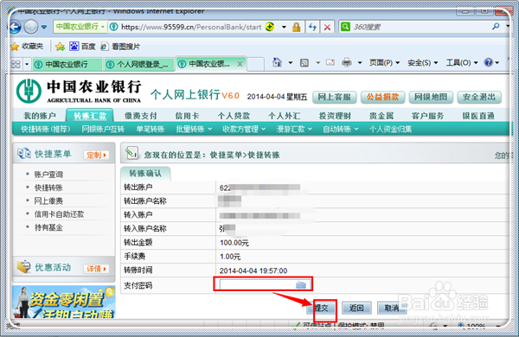Click the browser Back arrow button

pos(15,27)
